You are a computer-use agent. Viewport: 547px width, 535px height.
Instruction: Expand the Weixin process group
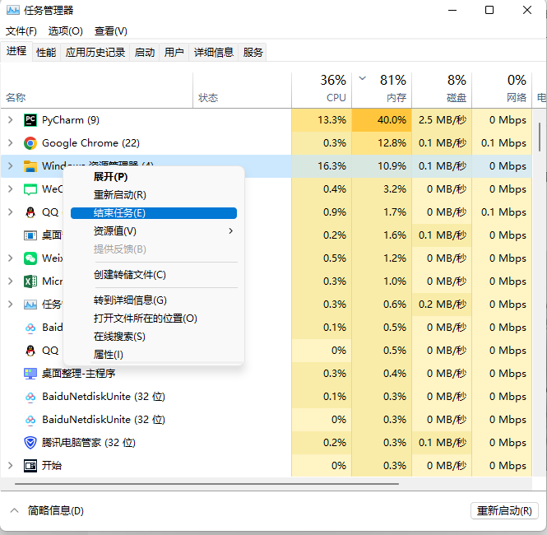tap(11, 258)
